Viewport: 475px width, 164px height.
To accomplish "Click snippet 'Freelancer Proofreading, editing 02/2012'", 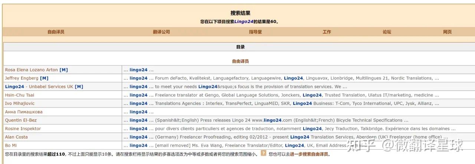I will click(x=286, y=137).
